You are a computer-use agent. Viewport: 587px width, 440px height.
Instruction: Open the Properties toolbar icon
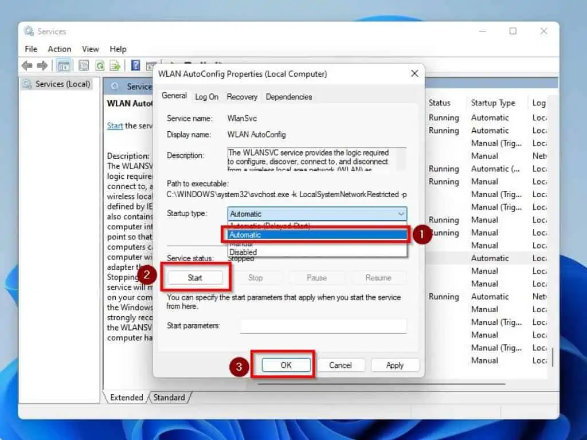(83, 65)
